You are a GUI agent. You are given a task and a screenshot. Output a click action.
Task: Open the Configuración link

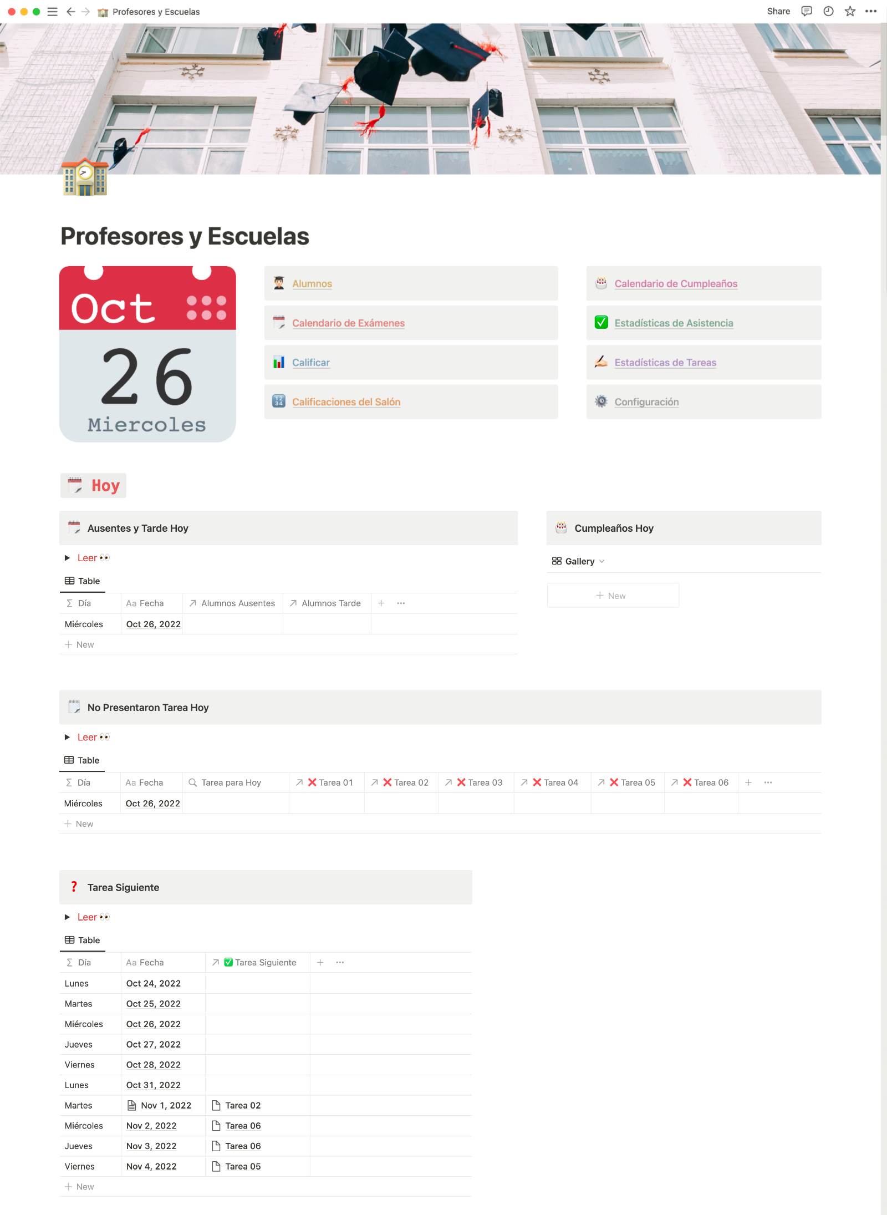646,401
